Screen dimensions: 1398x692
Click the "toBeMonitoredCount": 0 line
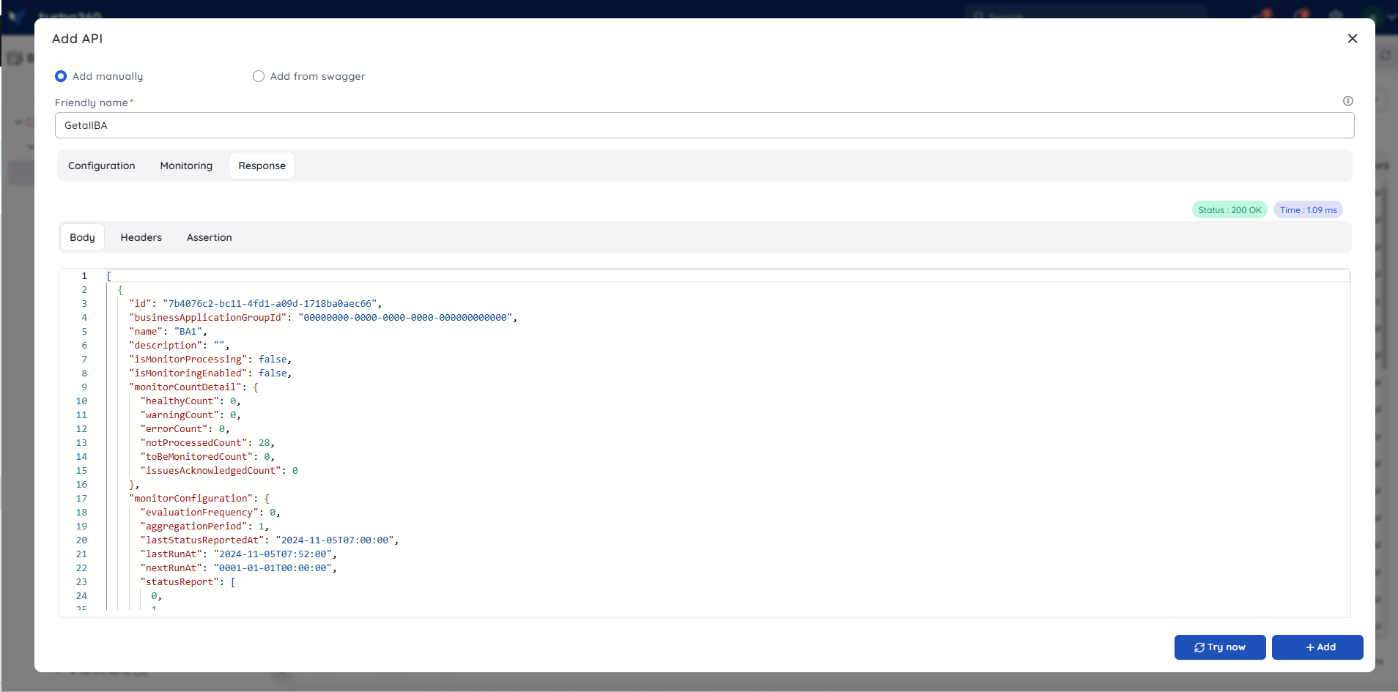207,457
